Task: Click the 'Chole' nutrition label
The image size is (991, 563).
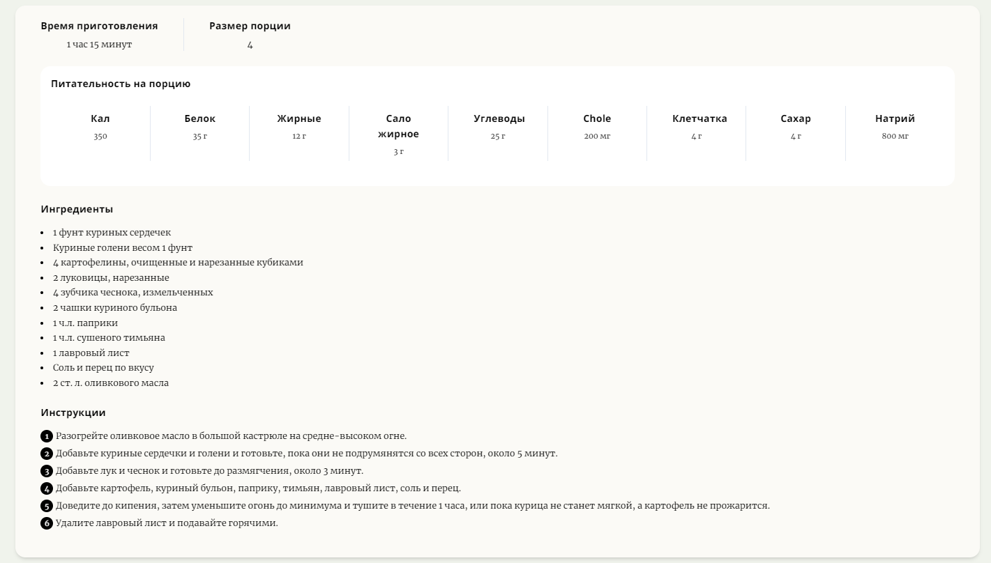Action: coord(597,118)
